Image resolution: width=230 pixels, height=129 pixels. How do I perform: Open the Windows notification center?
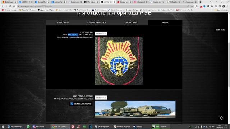point(226,126)
